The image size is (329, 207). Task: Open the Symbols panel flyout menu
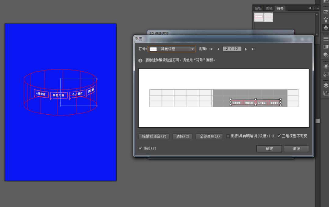coord(317,8)
